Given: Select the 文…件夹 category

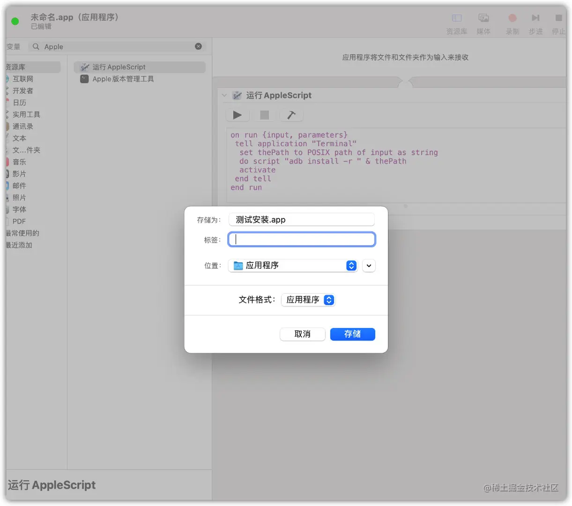Looking at the screenshot, I should [26, 150].
